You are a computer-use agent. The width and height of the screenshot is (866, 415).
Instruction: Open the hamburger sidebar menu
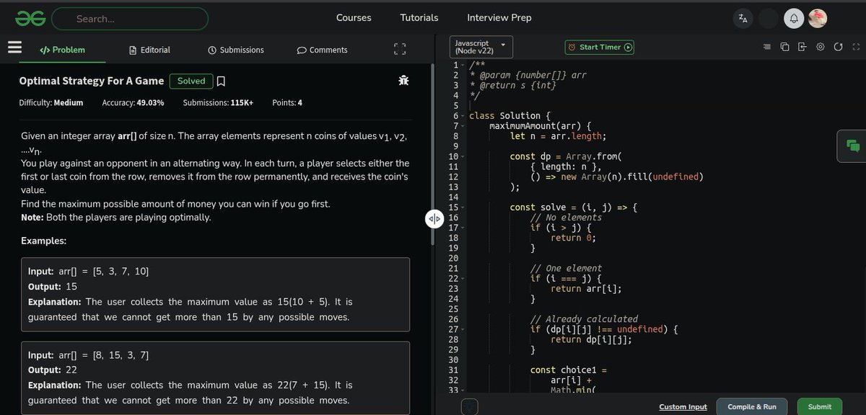15,48
